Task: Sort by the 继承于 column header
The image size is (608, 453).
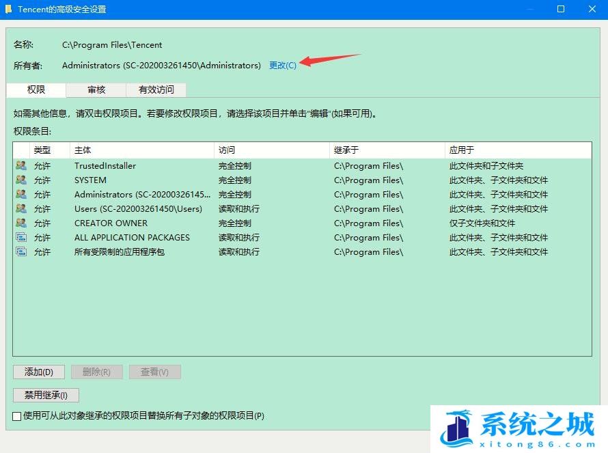Action: [x=387, y=150]
